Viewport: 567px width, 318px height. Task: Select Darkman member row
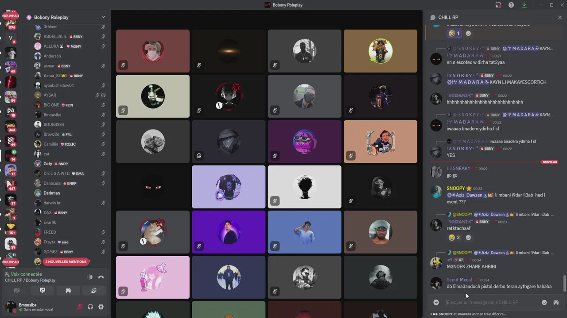[x=70, y=193]
